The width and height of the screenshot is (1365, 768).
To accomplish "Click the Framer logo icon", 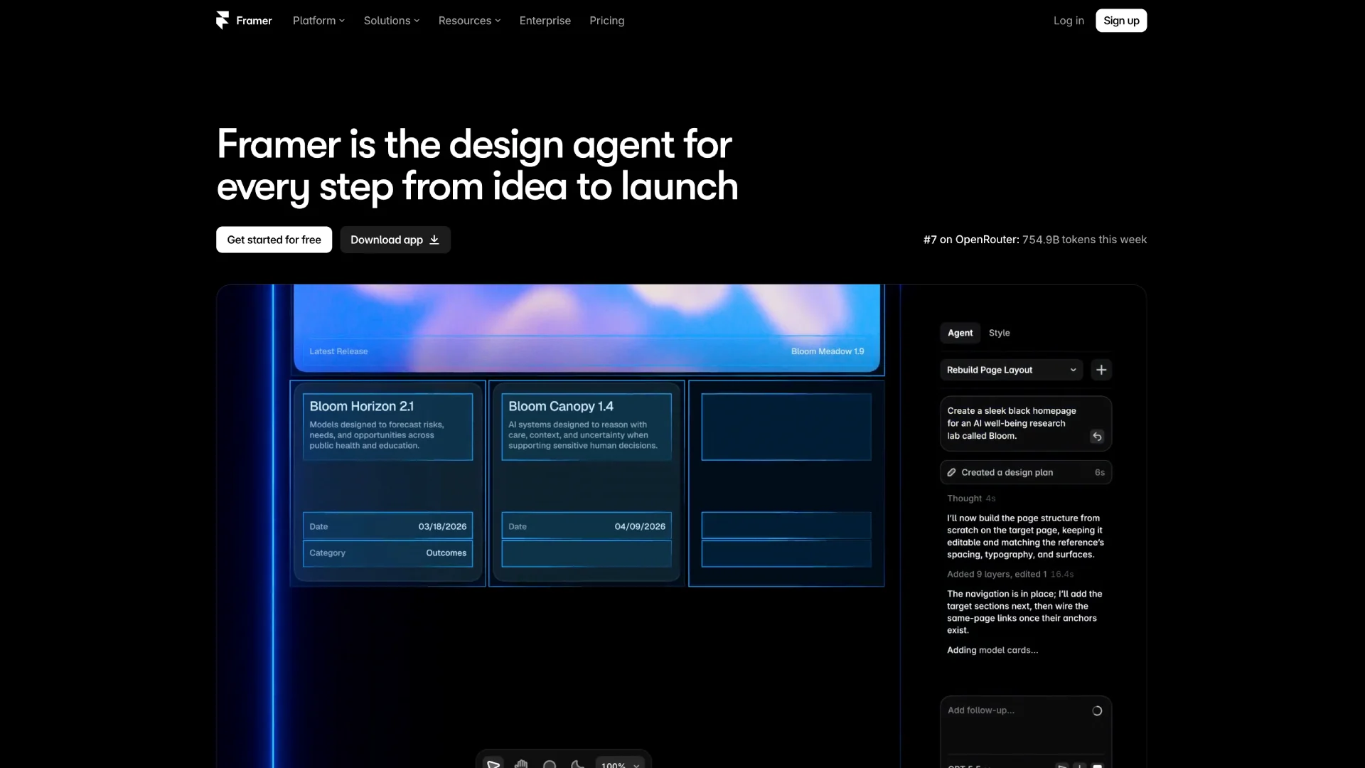I will tap(223, 21).
